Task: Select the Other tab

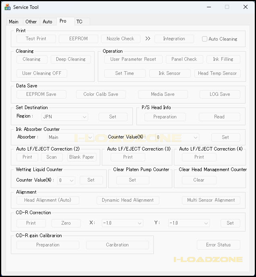Action: 31,22
